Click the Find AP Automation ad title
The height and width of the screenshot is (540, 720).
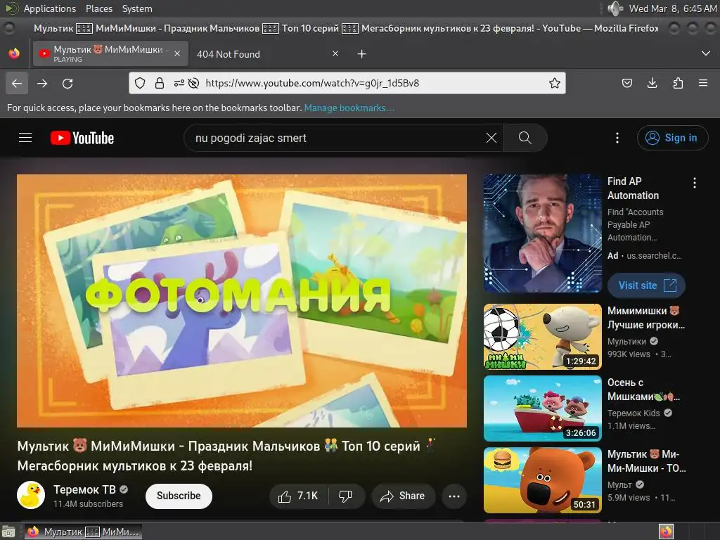(x=633, y=188)
